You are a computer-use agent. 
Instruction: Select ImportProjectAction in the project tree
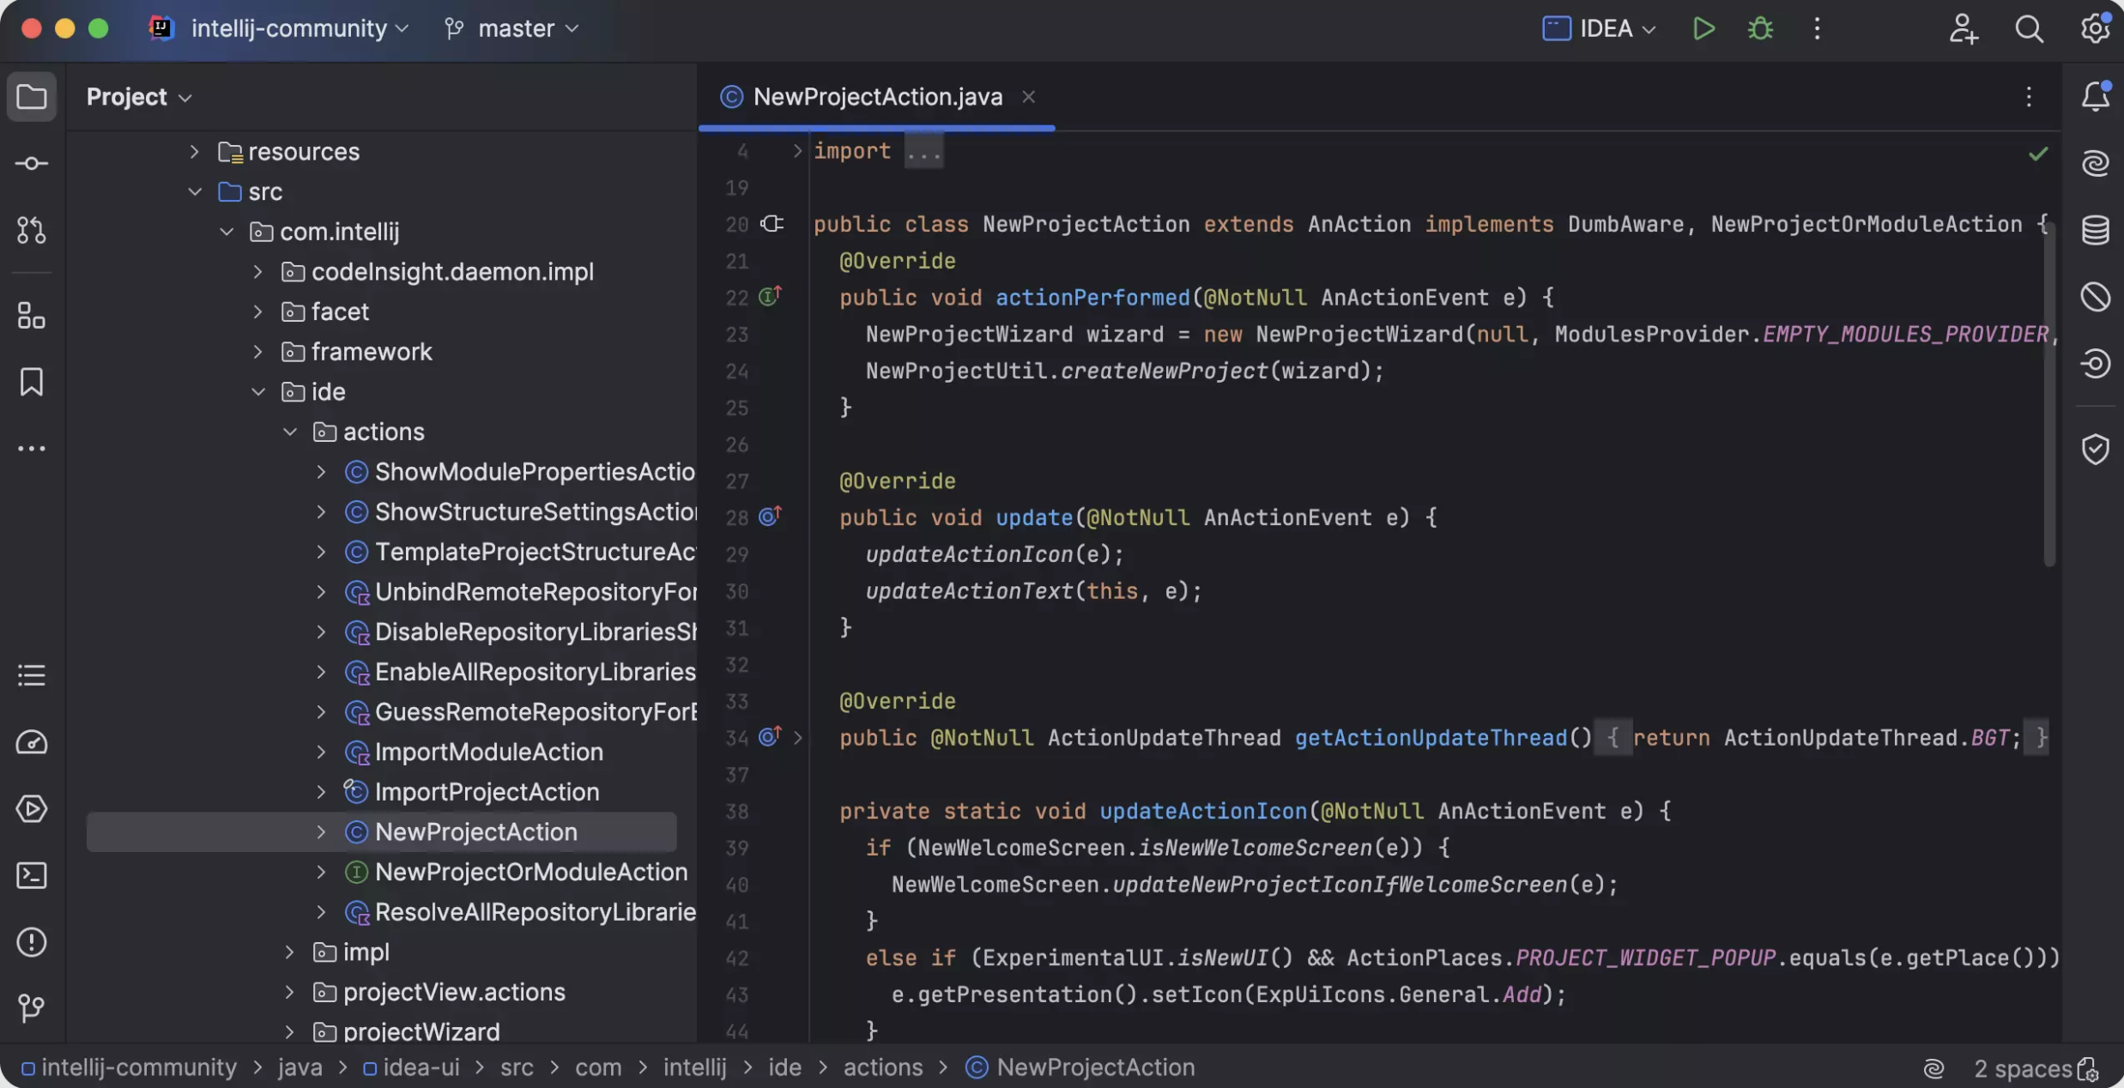[487, 791]
